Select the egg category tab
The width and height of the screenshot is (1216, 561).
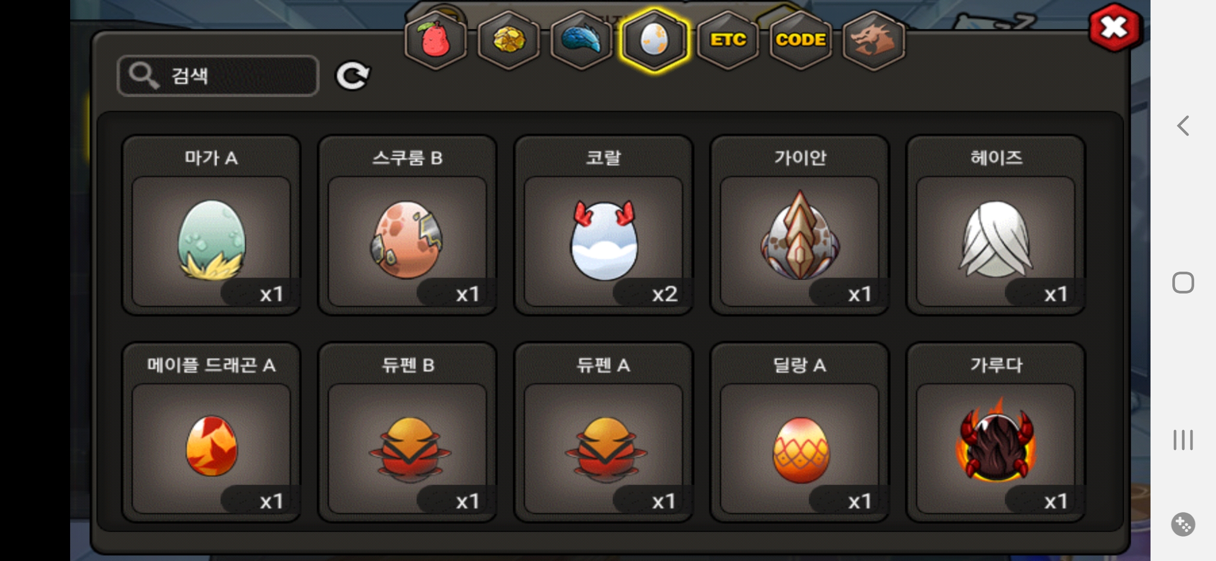click(655, 41)
